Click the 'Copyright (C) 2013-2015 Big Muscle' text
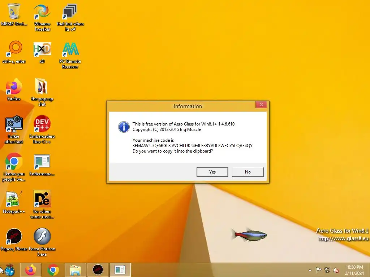The width and height of the screenshot is (370, 277). 167,129
